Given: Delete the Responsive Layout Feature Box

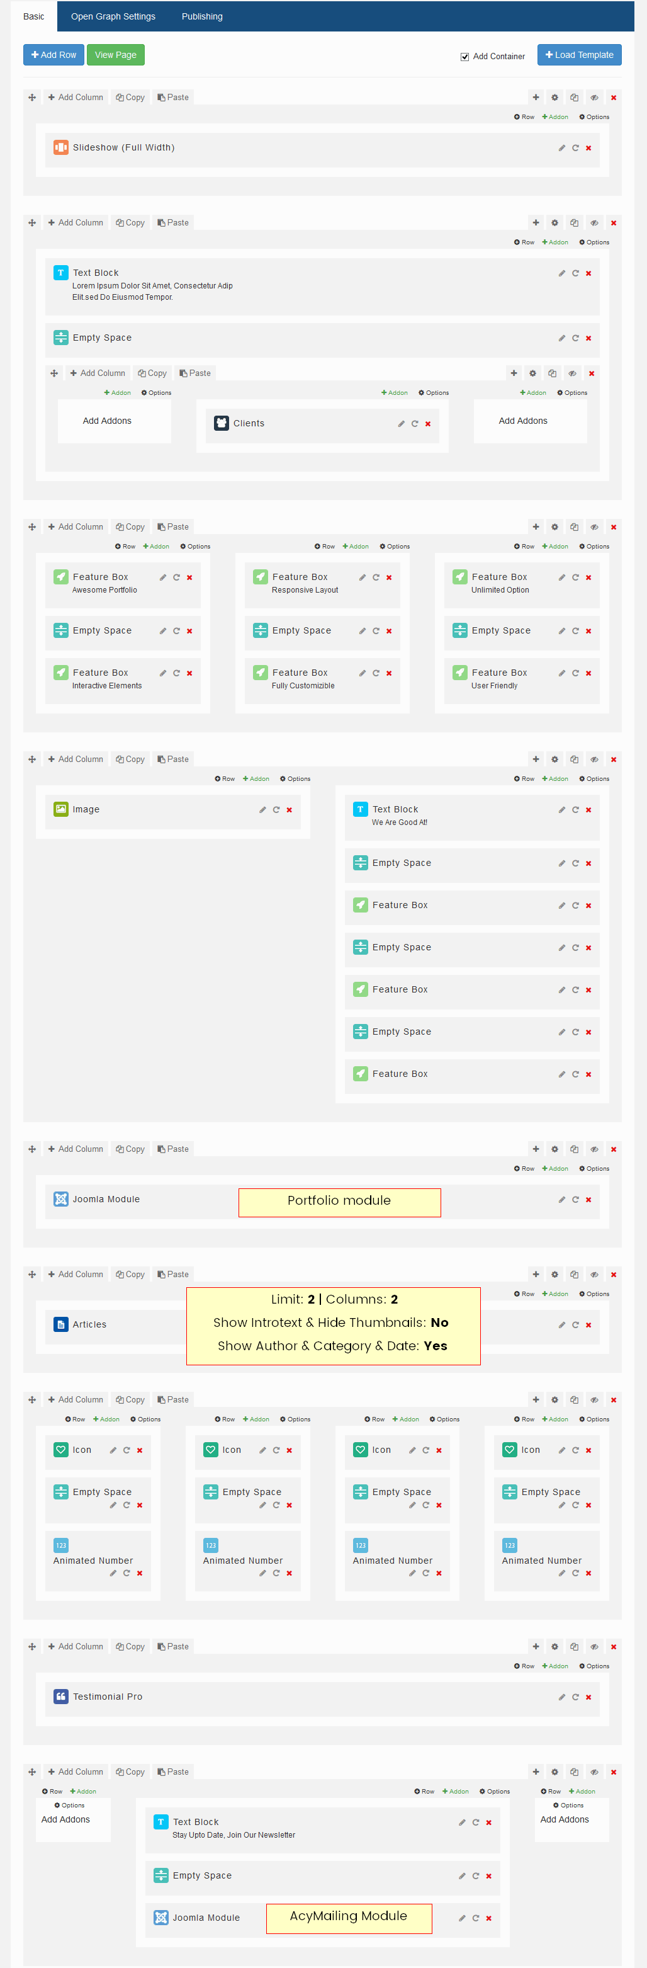Looking at the screenshot, I should point(389,577).
